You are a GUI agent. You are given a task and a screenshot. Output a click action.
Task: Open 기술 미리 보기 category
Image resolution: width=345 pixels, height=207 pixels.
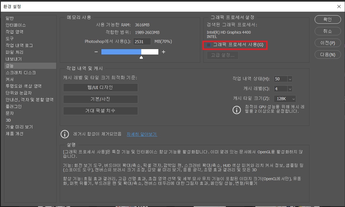click(19, 127)
